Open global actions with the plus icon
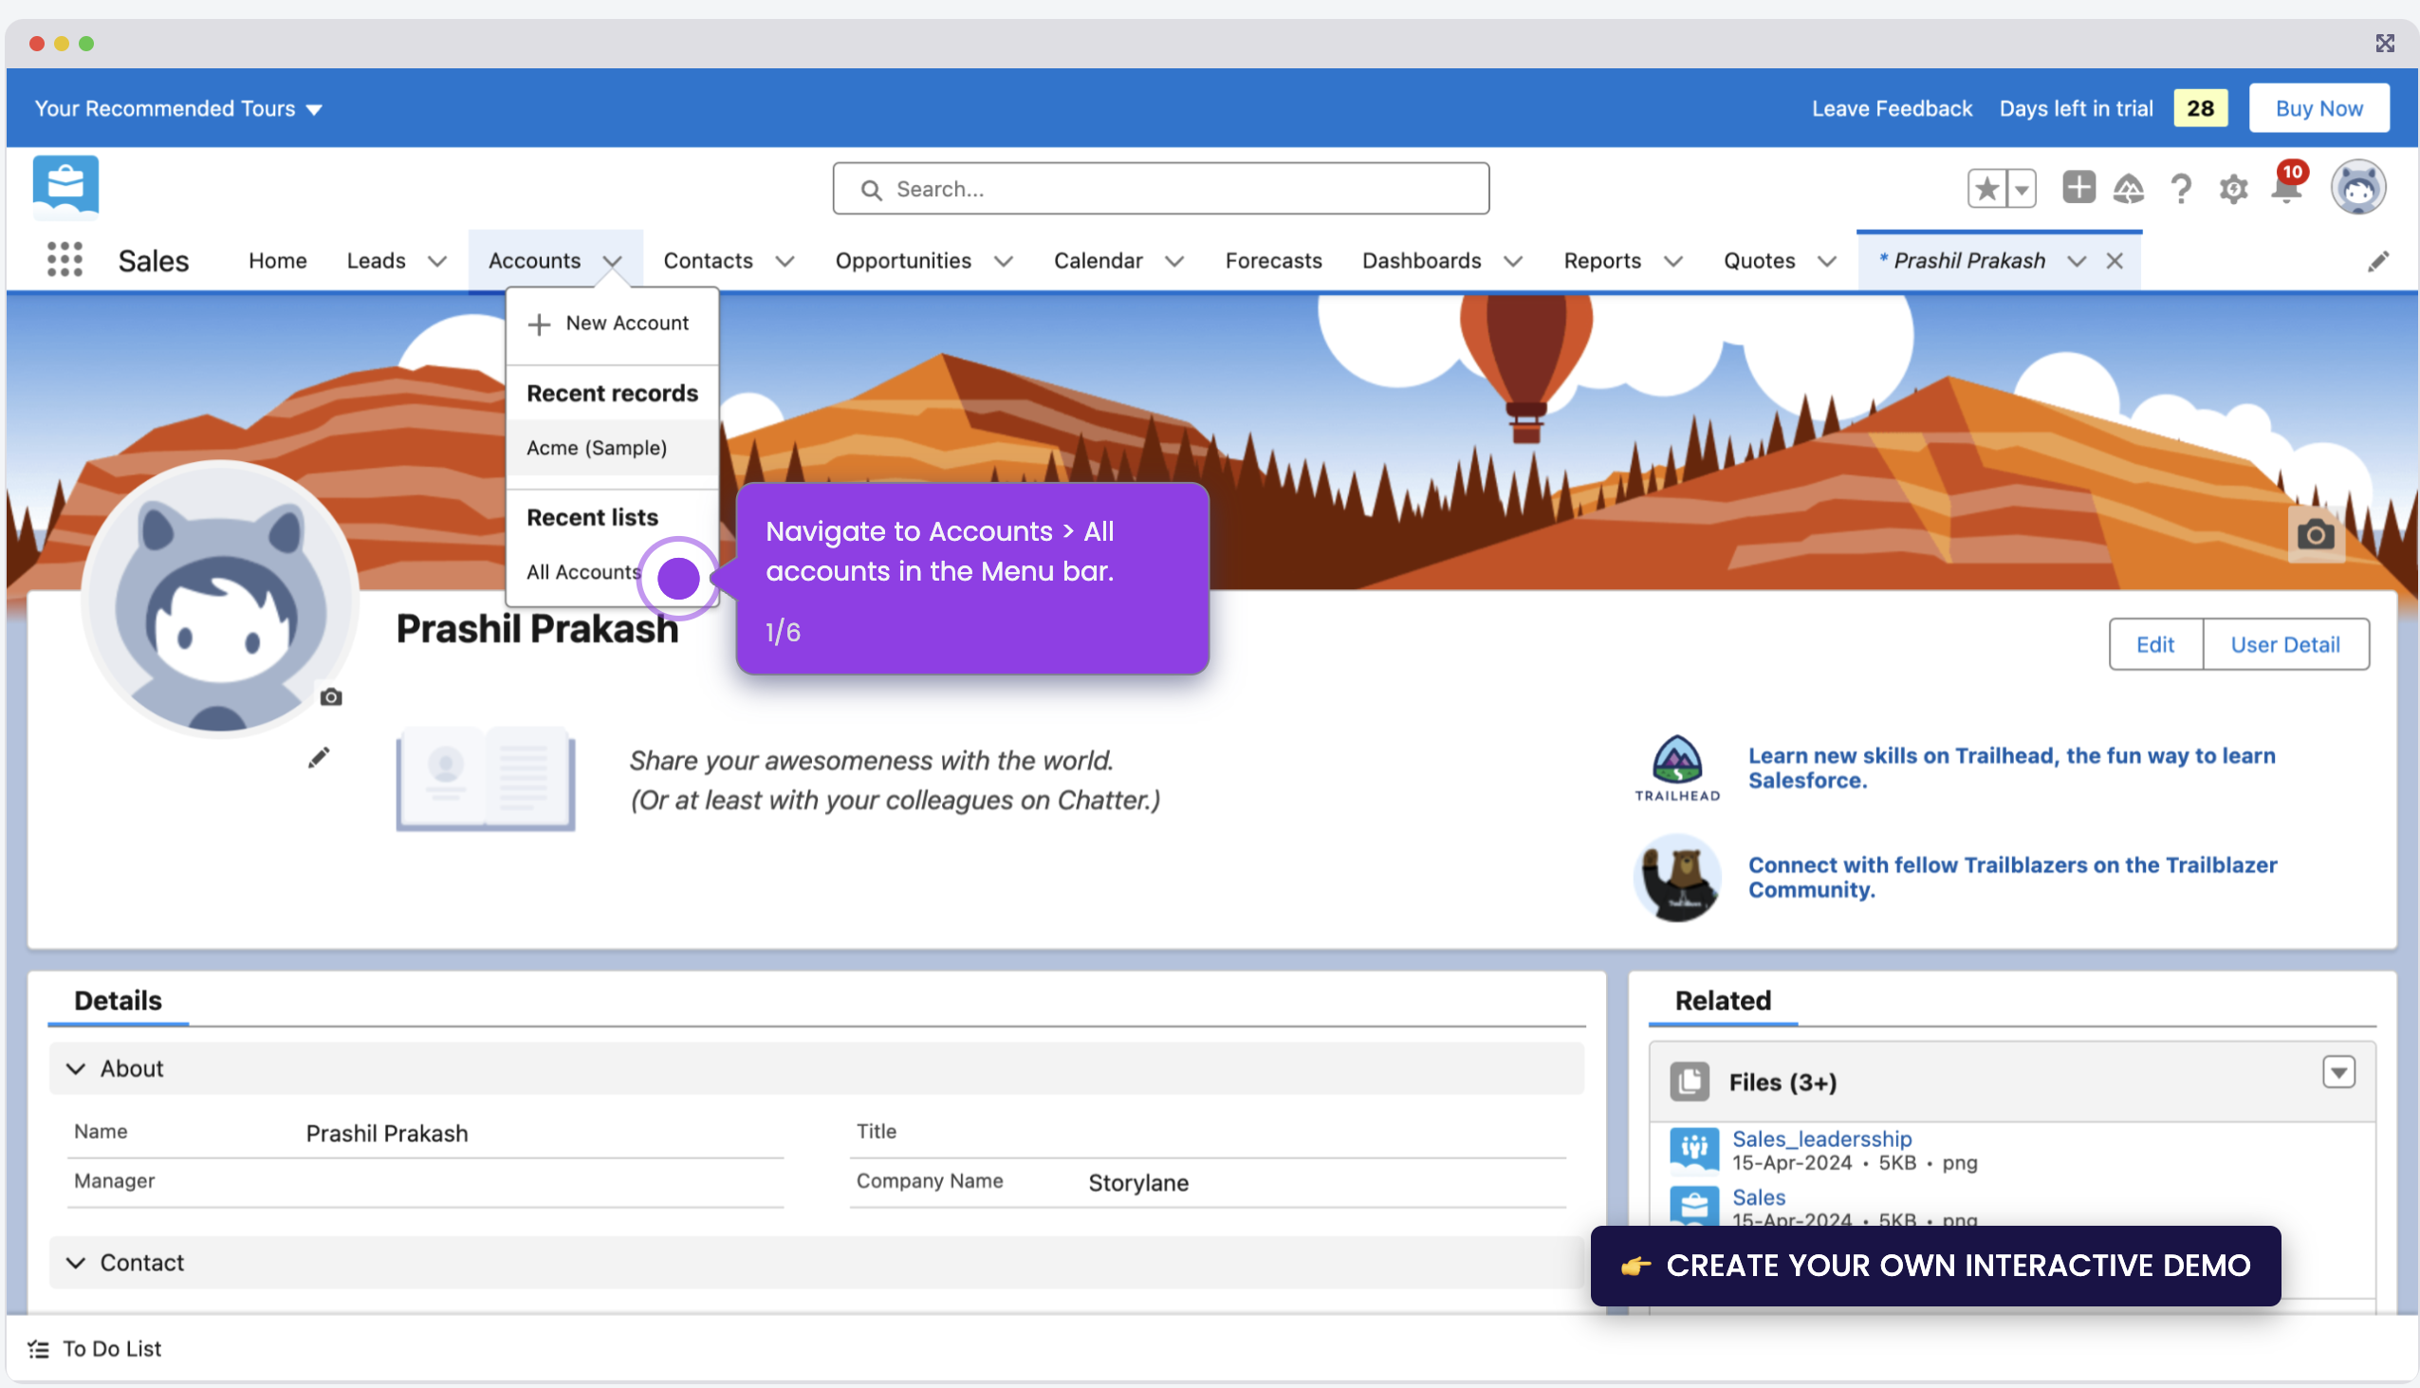Screen dimensions: 2420x1388 click(2078, 188)
